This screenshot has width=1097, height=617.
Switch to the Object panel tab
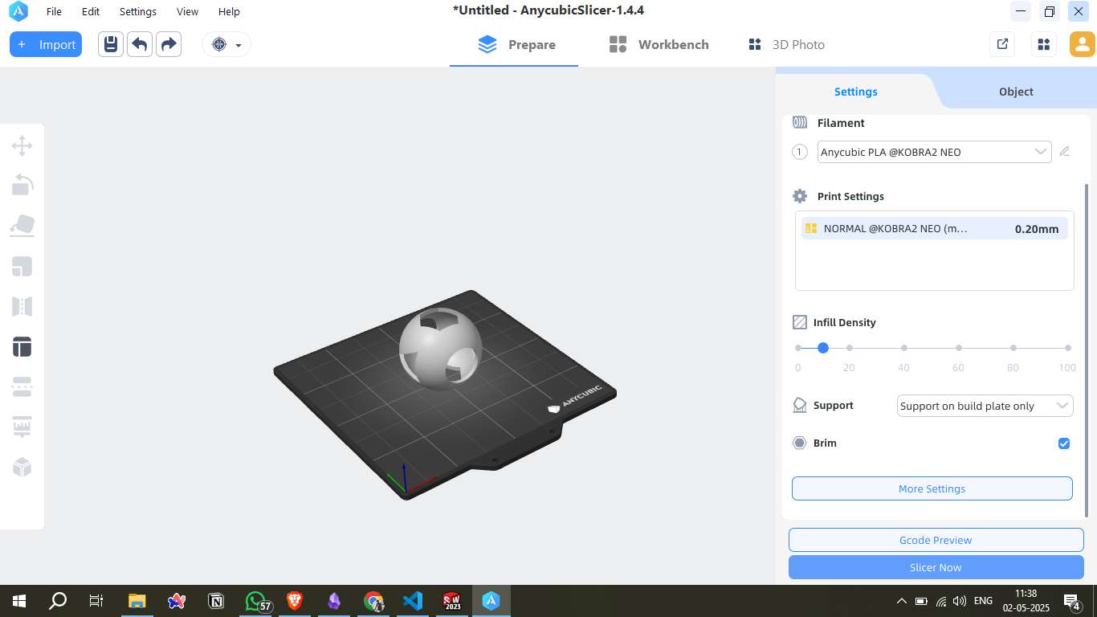click(x=1016, y=92)
